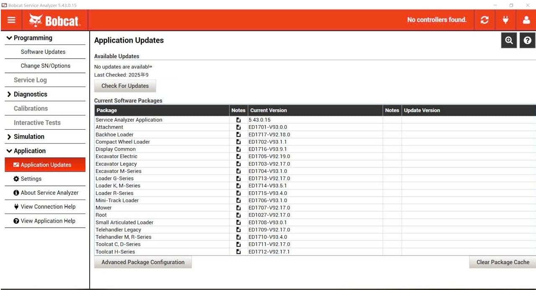The image size is (536, 290).
Task: Select Software Updates in the sidebar
Action: 42,51
